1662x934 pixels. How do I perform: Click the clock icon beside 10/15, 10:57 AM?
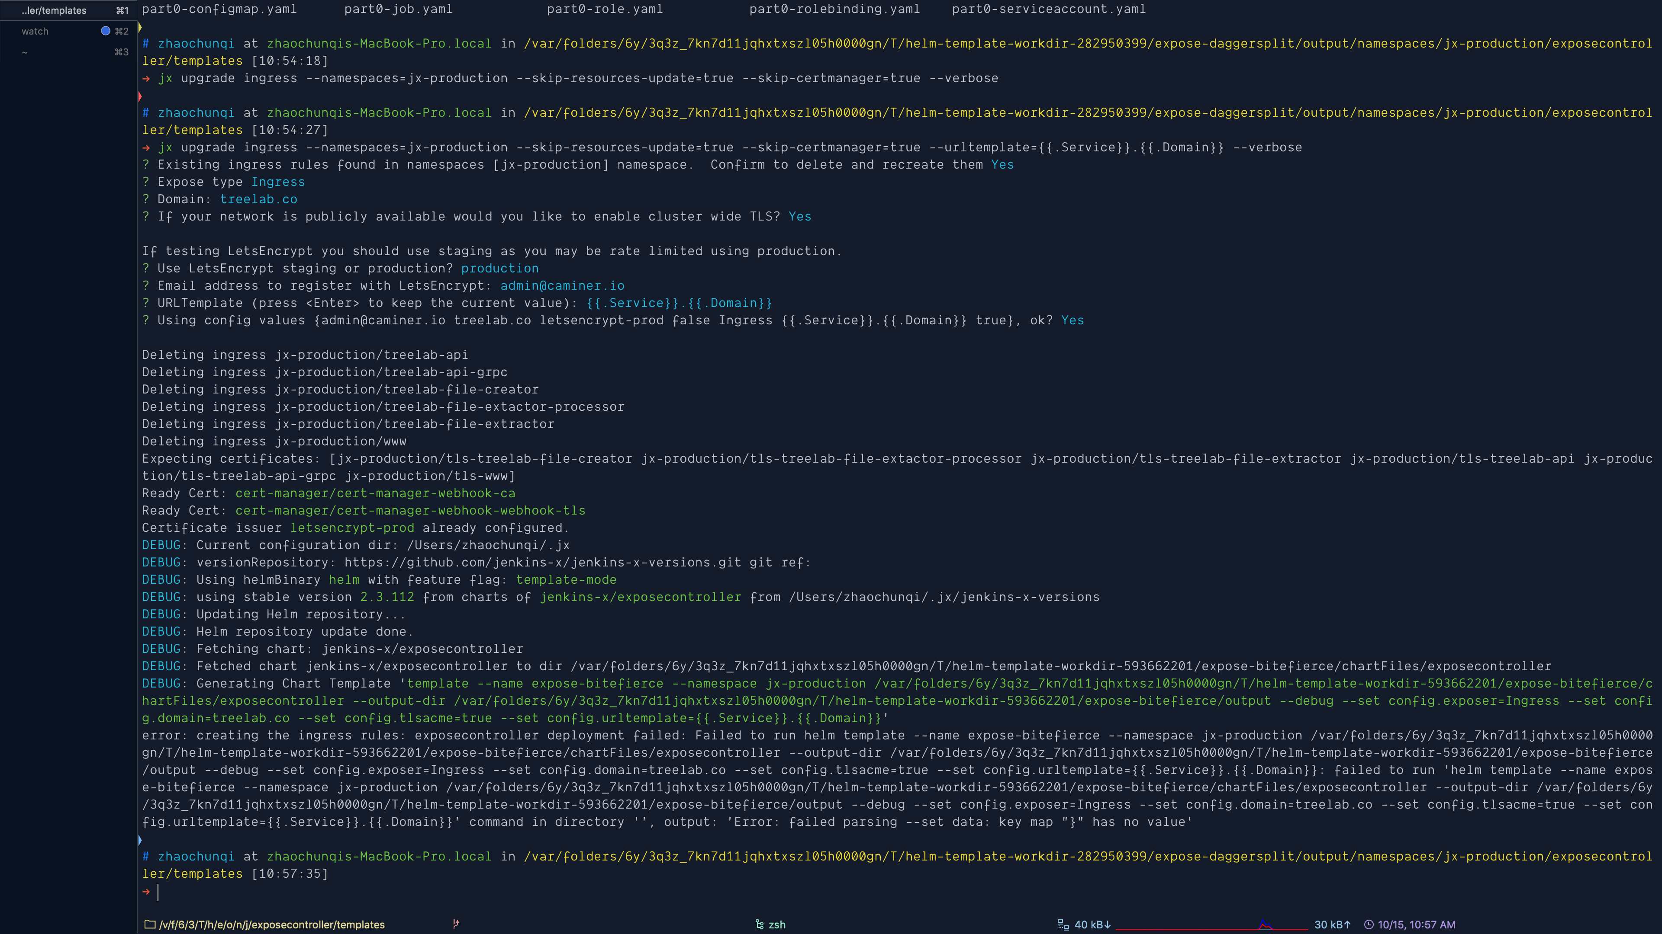[1369, 924]
